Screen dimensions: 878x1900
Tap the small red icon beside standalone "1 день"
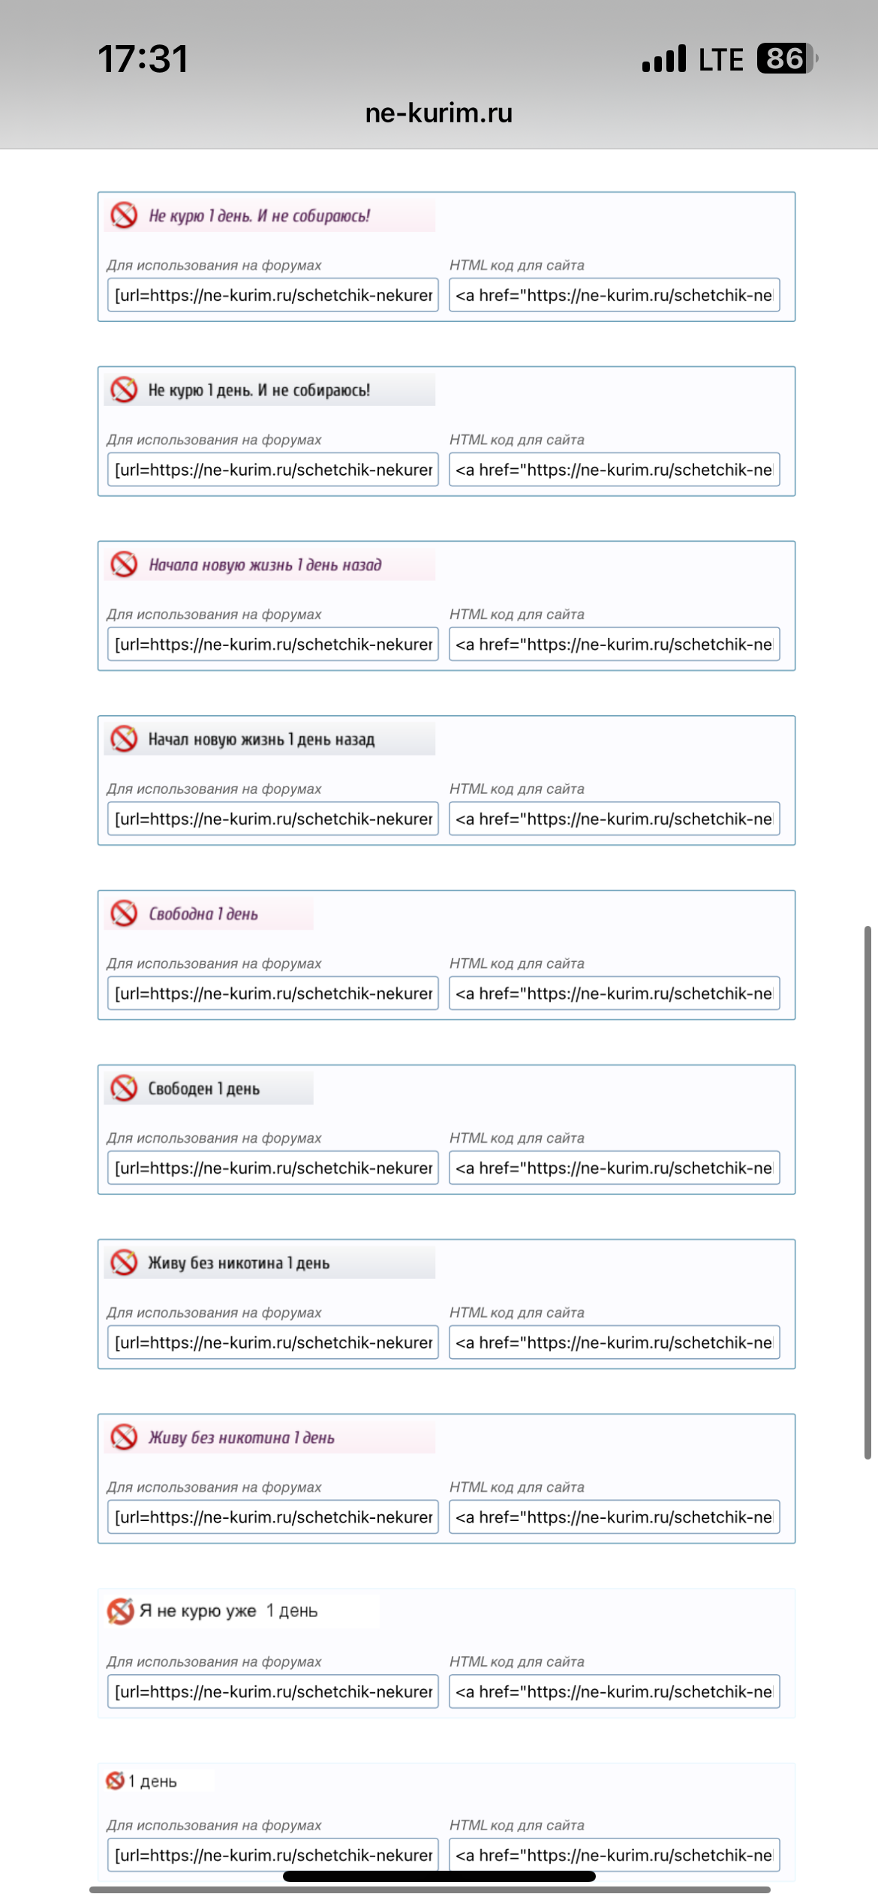[115, 1781]
